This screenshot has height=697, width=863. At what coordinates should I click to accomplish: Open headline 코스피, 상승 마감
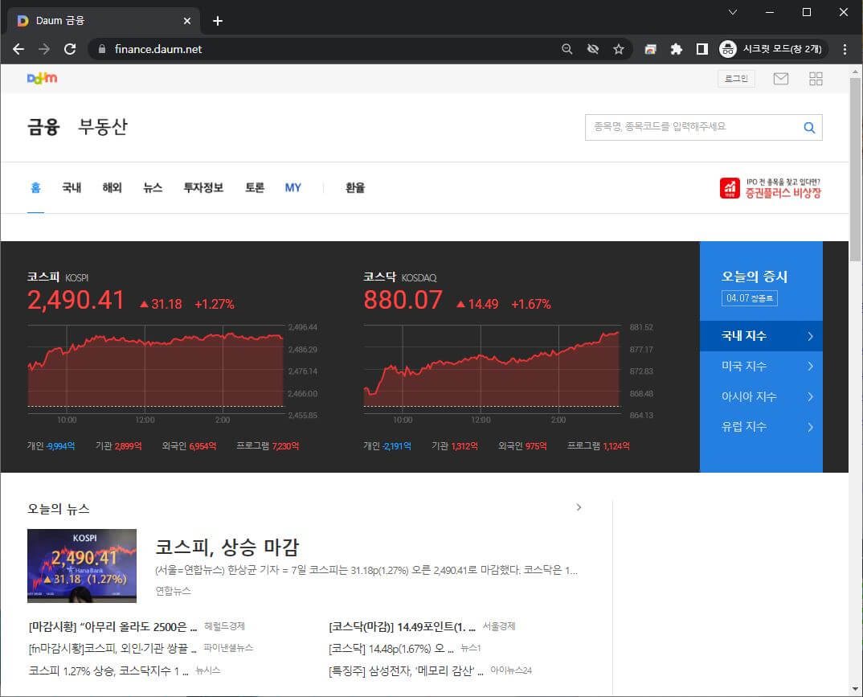pos(227,547)
